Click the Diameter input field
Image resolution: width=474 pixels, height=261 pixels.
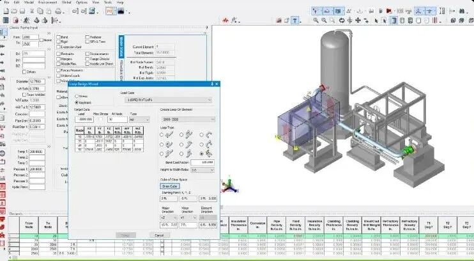click(x=37, y=82)
